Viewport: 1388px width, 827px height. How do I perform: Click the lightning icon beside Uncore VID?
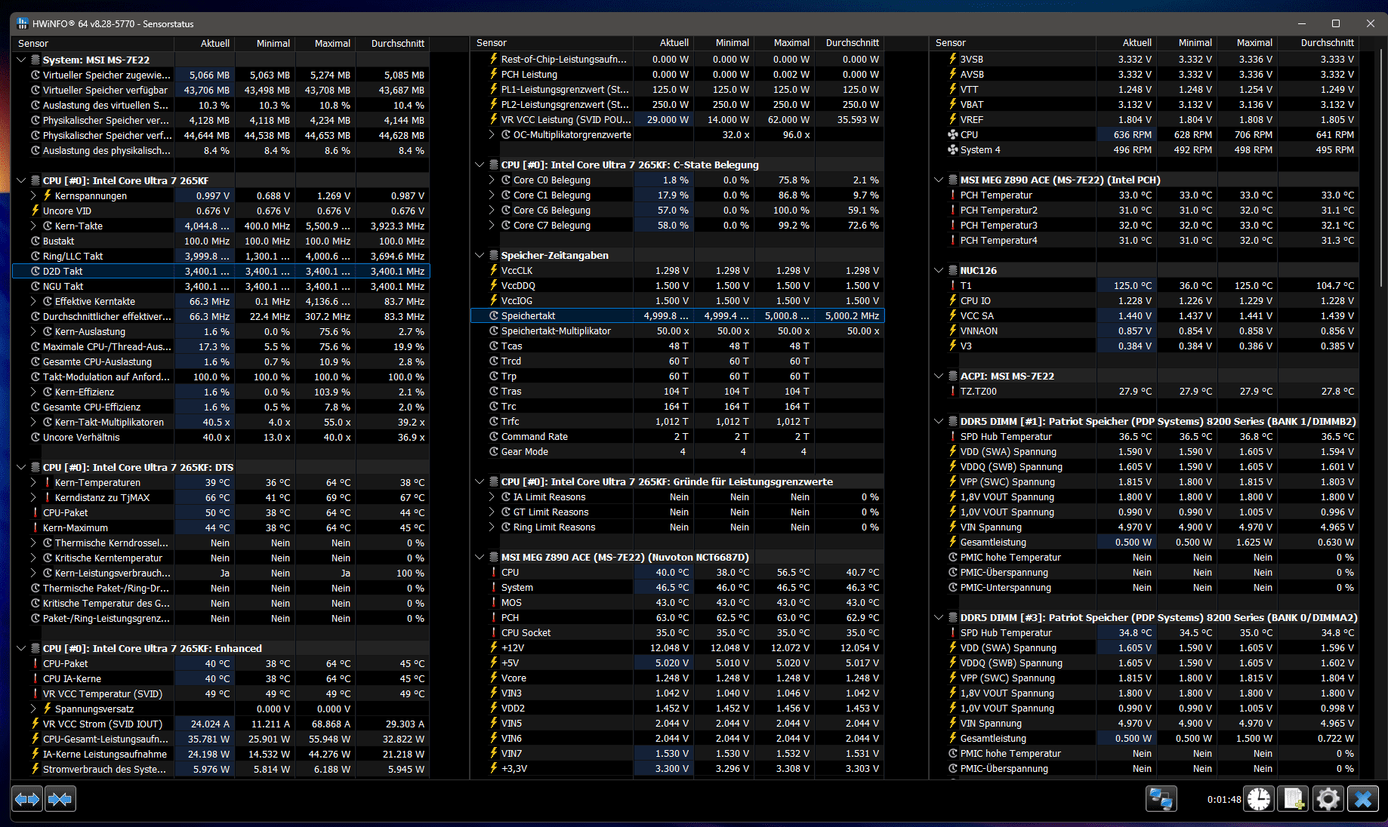pos(35,211)
